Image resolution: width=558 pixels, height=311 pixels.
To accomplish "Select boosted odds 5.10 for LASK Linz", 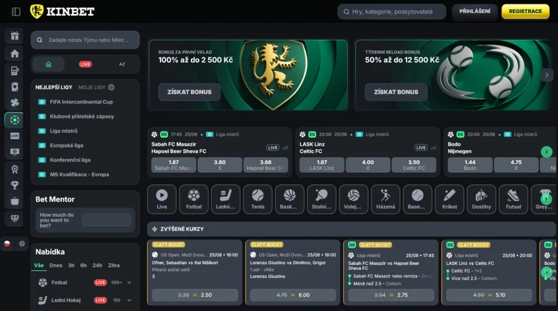I will point(489,295).
